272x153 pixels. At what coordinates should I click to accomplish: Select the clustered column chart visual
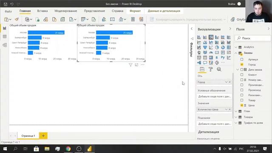217,37
